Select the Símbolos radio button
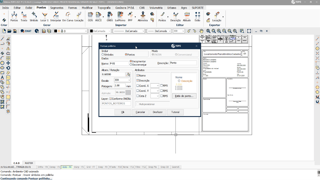320x180 pixels. coord(103,54)
